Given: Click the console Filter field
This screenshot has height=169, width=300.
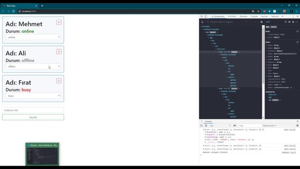Looking at the screenshot, I should pyautogui.click(x=250, y=125).
